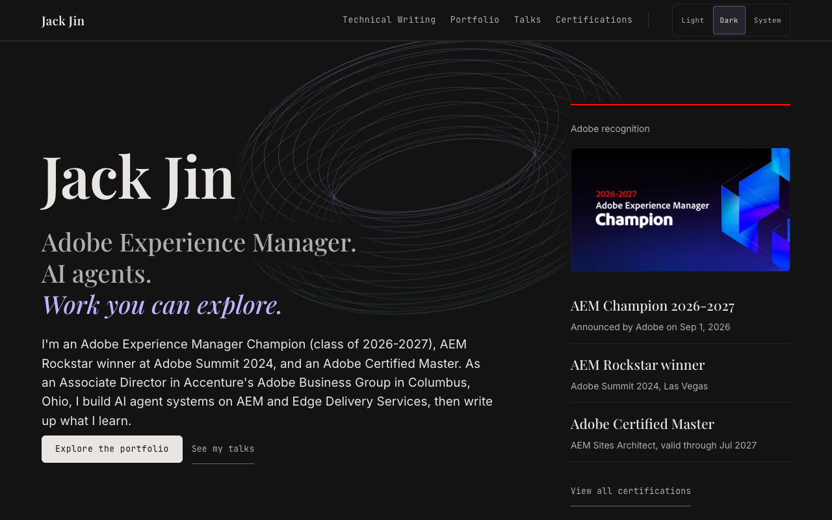The image size is (832, 520).
Task: Switch theme to Light
Action: coord(693,20)
